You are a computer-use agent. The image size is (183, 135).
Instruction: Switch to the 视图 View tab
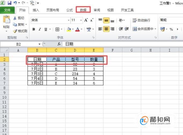[110, 10]
